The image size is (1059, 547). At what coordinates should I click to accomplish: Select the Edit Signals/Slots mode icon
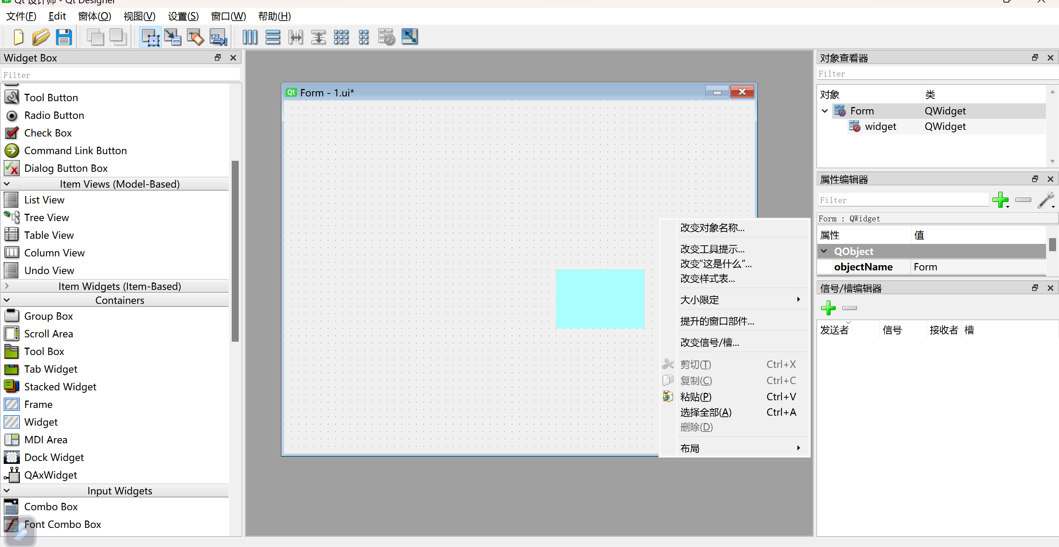tap(173, 38)
